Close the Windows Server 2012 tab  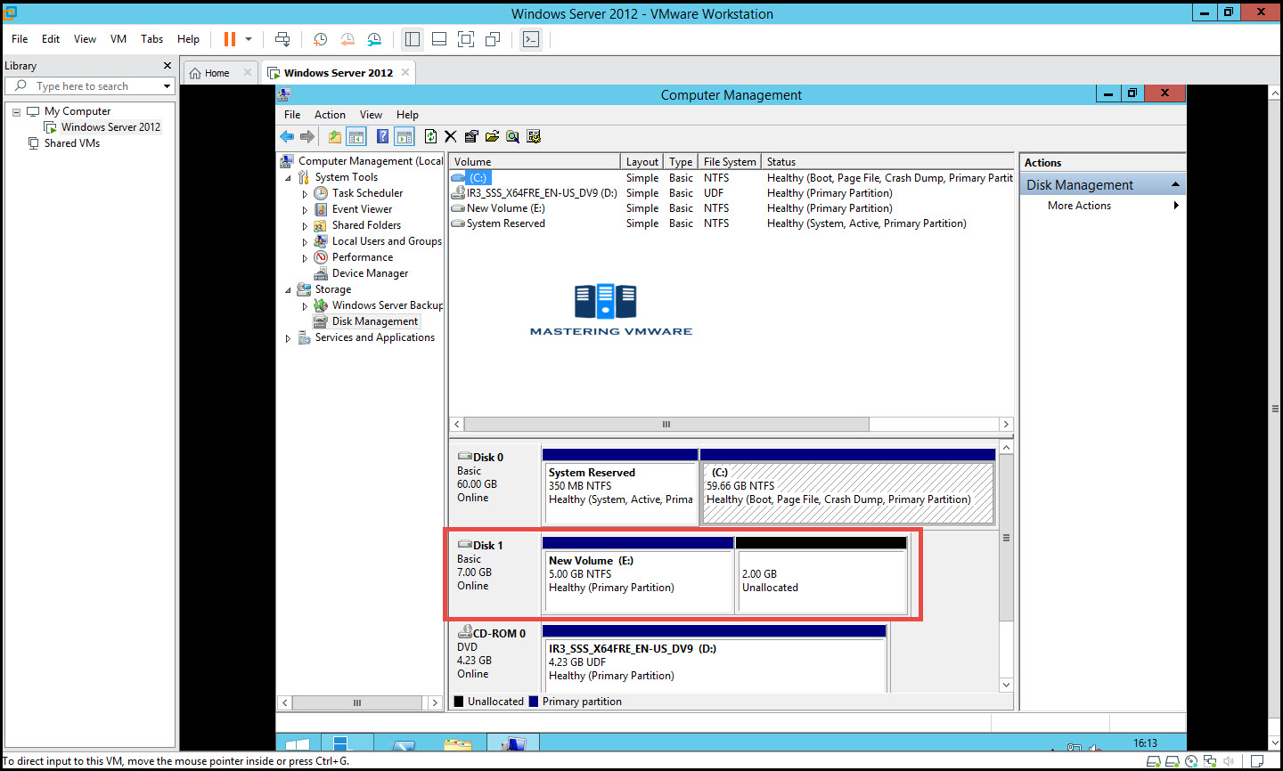pos(405,73)
